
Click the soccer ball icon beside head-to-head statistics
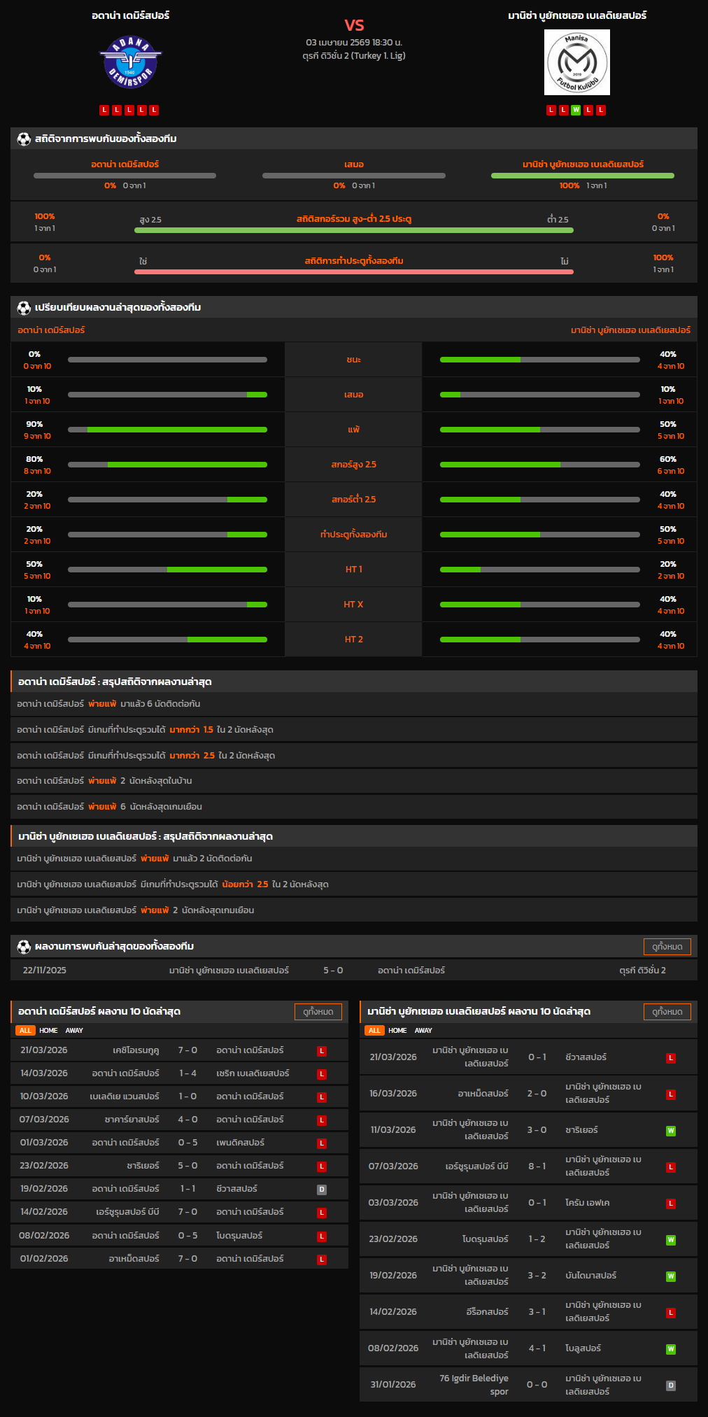tap(24, 139)
